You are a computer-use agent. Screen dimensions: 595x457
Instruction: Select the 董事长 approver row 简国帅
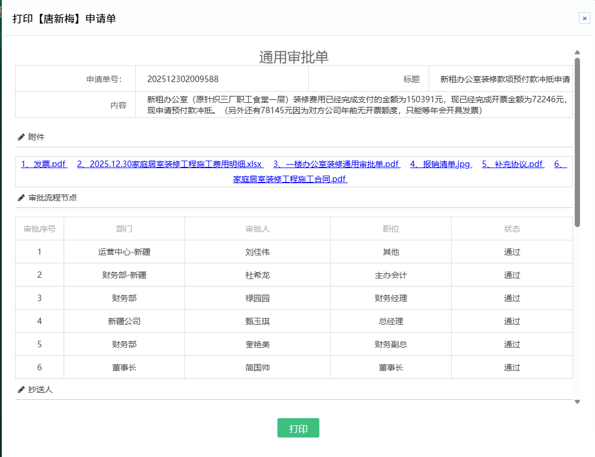(257, 367)
